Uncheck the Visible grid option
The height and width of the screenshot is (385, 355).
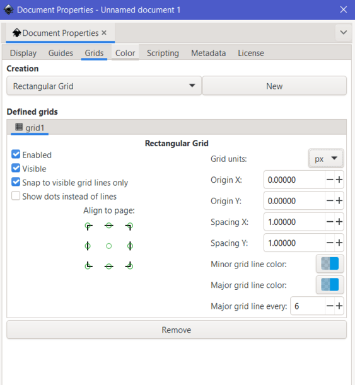coord(16,168)
